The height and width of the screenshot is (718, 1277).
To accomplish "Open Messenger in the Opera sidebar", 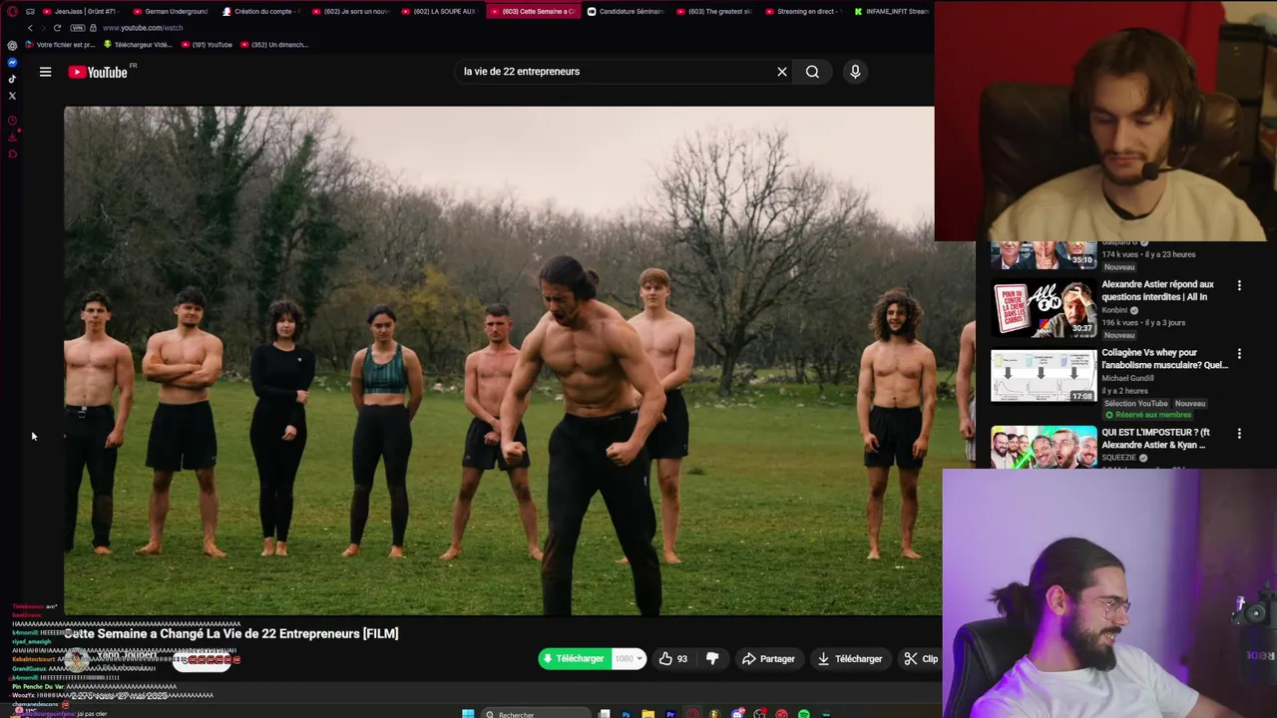I will click(x=12, y=63).
